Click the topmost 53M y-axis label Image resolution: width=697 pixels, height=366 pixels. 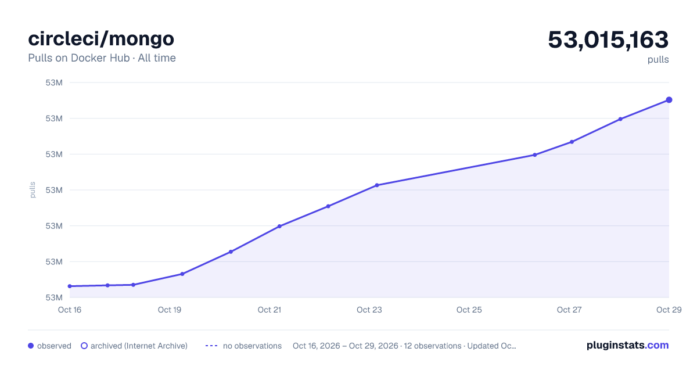tap(54, 82)
